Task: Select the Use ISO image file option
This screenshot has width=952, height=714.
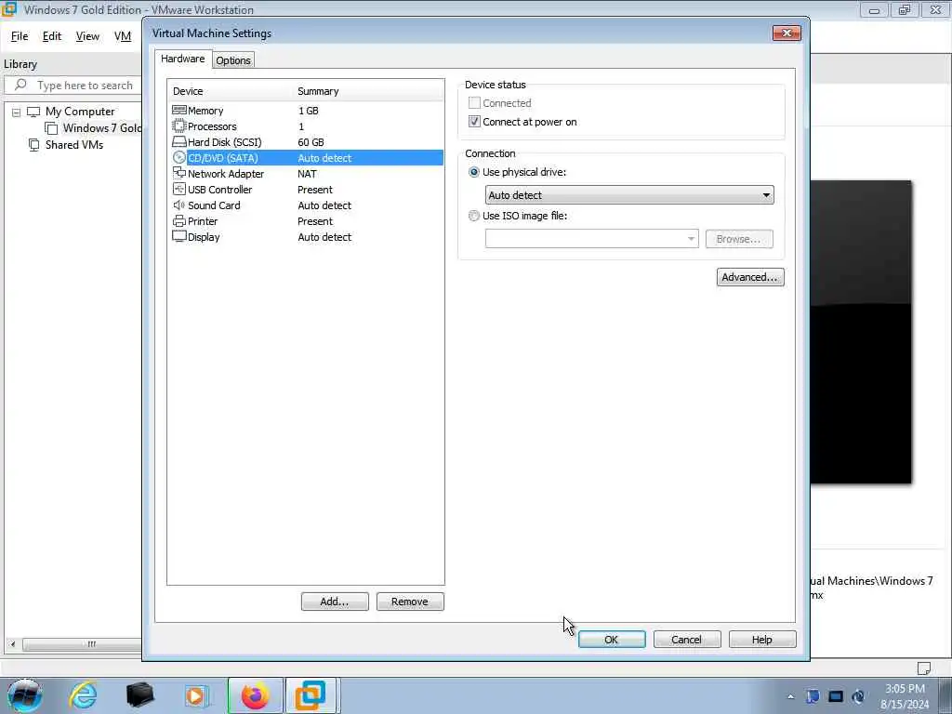Action: 474,216
